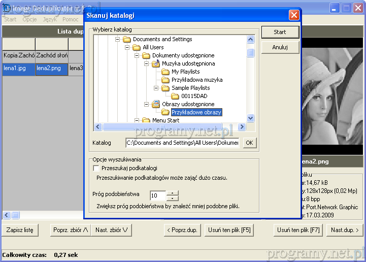Open the Opcje menu

29,19
